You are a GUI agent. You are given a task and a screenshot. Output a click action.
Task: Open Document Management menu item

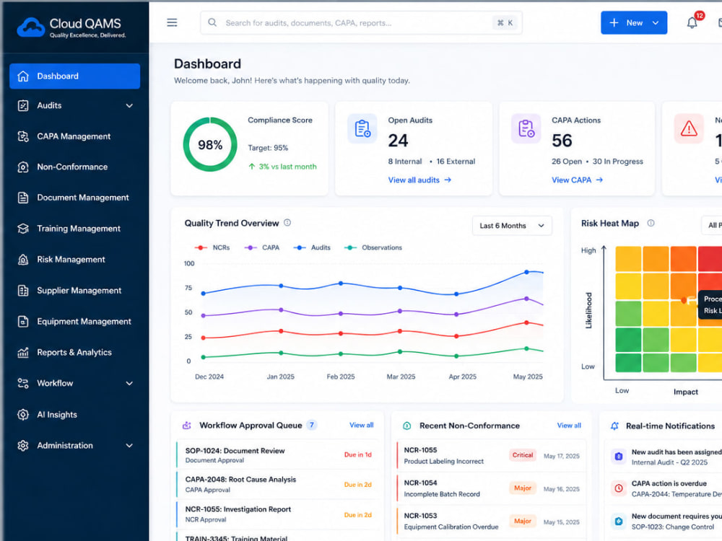[74, 198]
